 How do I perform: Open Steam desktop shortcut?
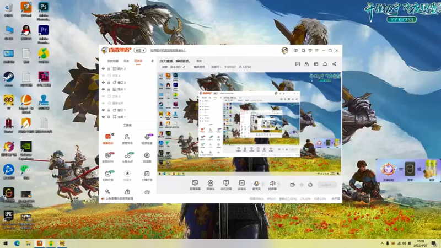point(9,79)
